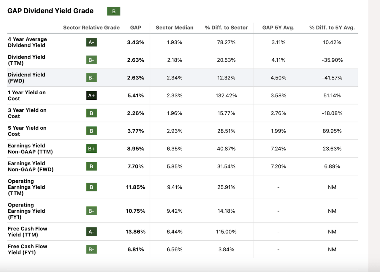Image resolution: width=380 pixels, height=272 pixels.
Task: Open the 1 Year Yield on Cost metric
Action: tap(27, 96)
